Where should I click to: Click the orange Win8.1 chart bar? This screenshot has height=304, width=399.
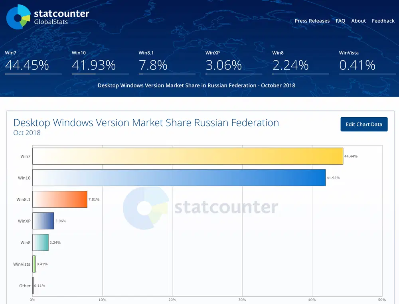[60, 199]
